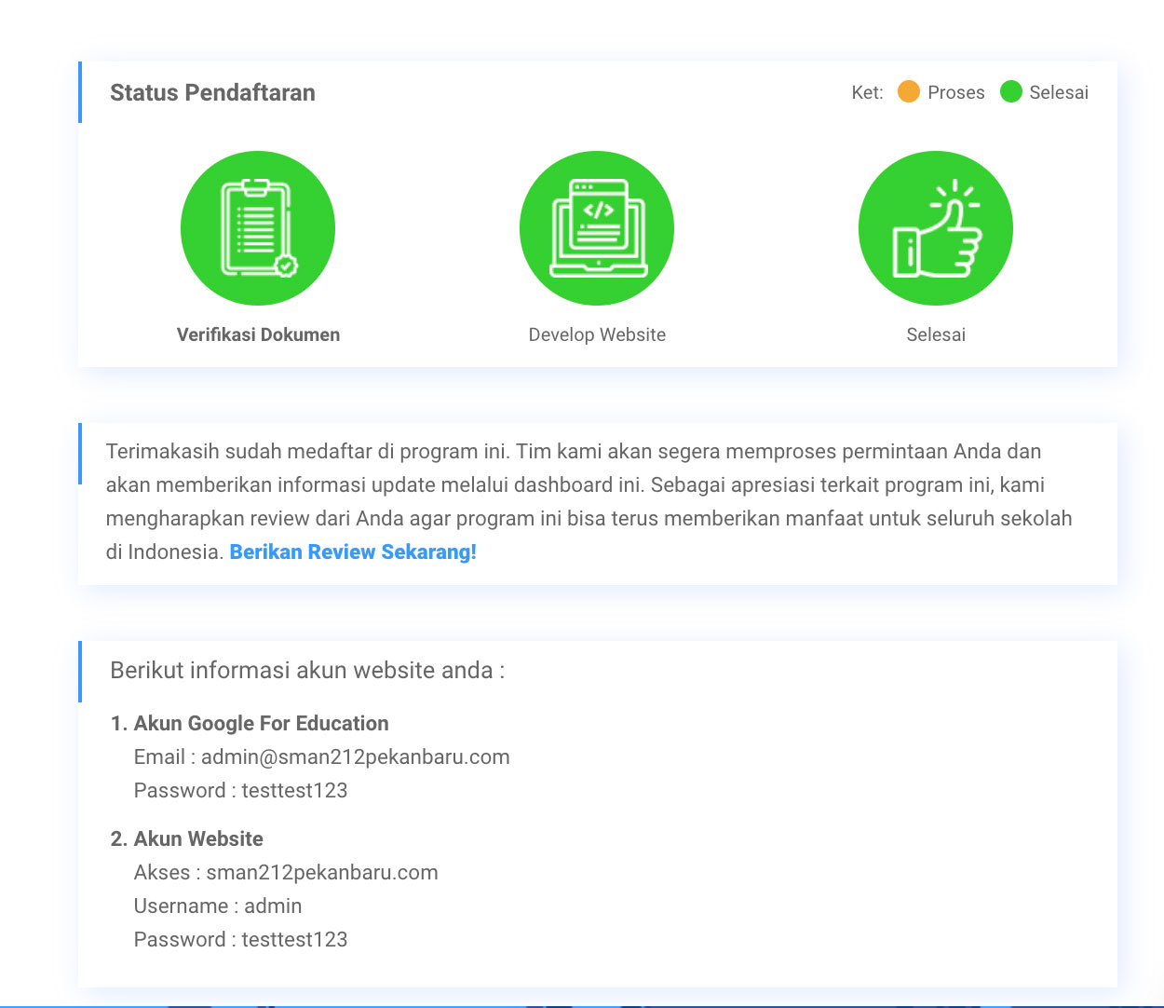Expand the Akun Google For Education section
Screen dimensions: 1164x1008
[261, 723]
